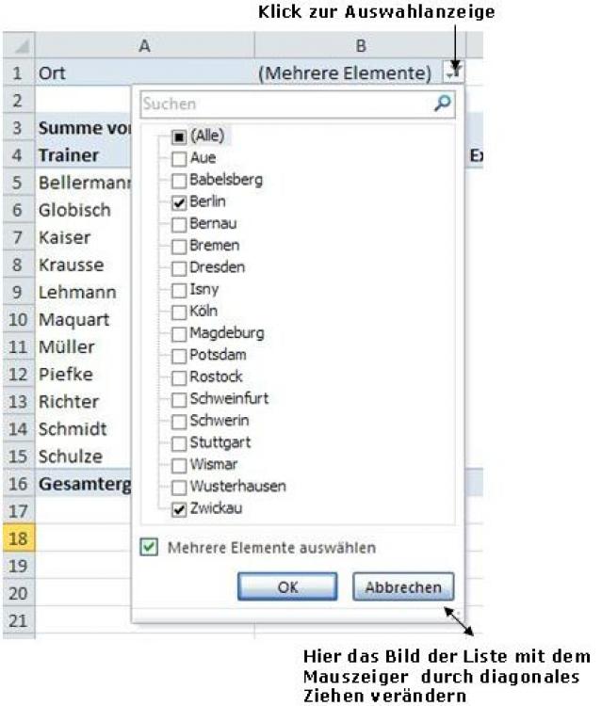Check the Dresden checkbox
This screenshot has height=706, width=602.
(179, 267)
